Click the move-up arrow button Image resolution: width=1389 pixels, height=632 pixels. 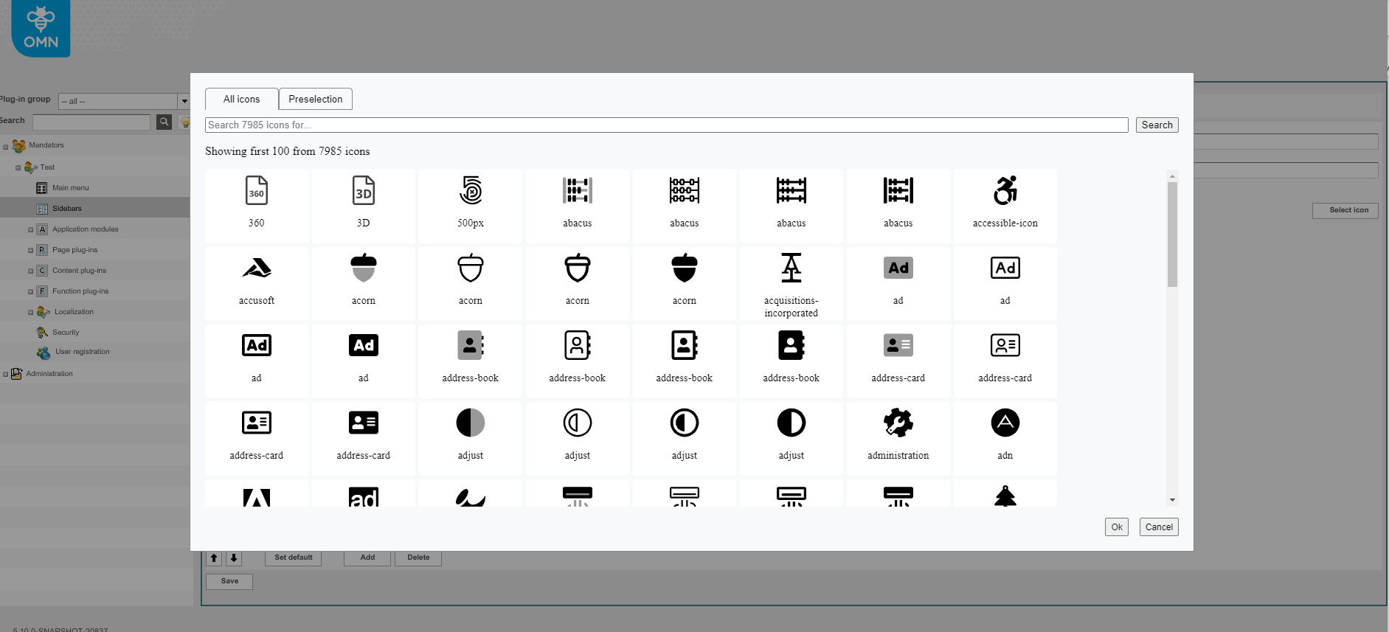214,558
